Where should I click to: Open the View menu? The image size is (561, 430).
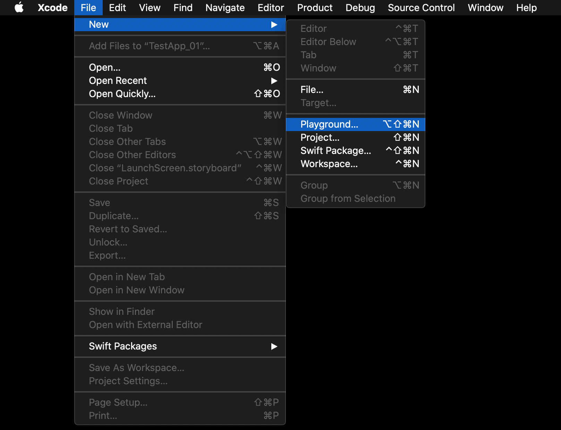150,8
